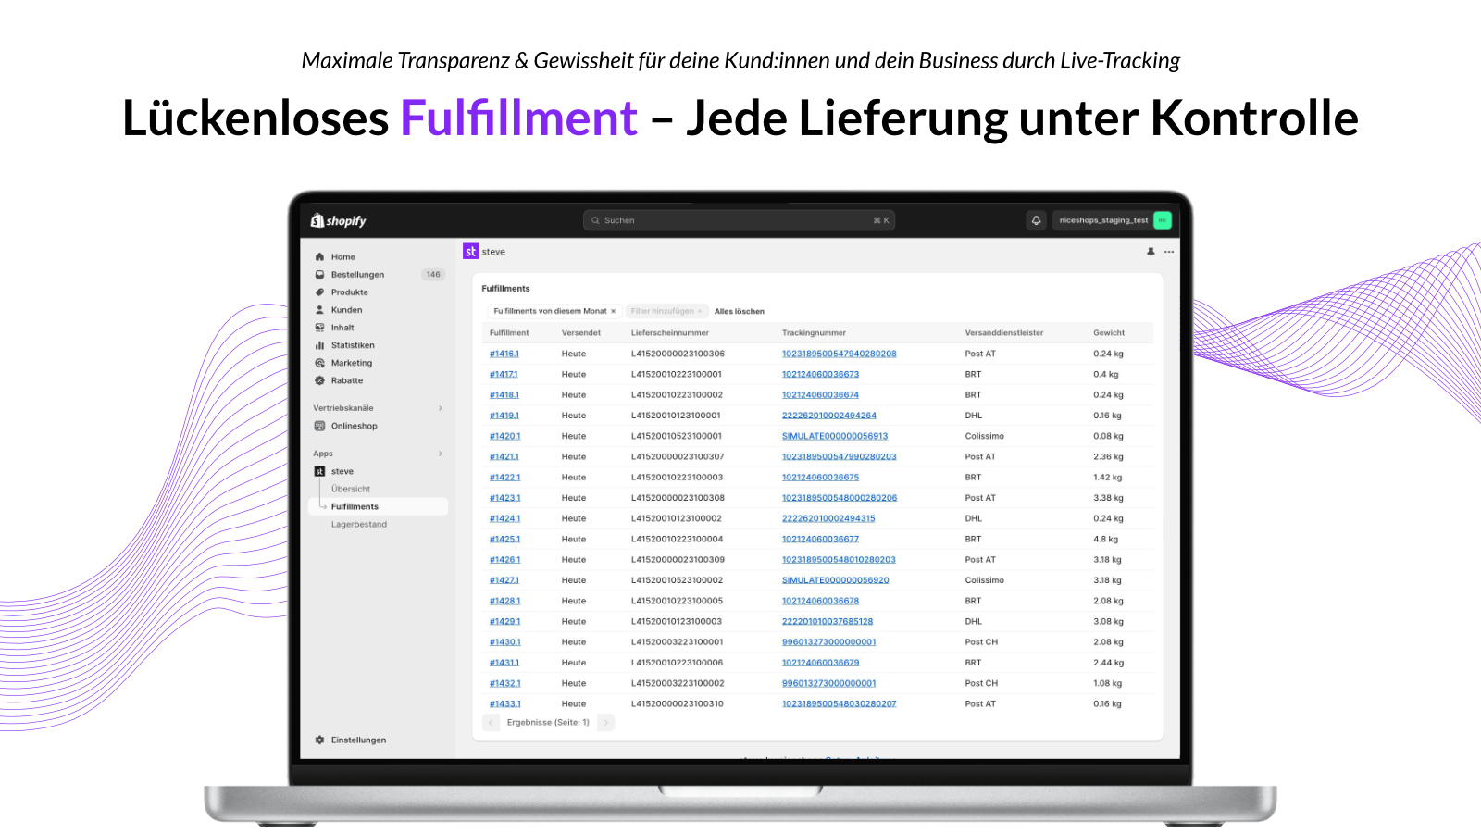The width and height of the screenshot is (1481, 833).
Task: Select Lagerbestand under steve
Action: point(359,524)
